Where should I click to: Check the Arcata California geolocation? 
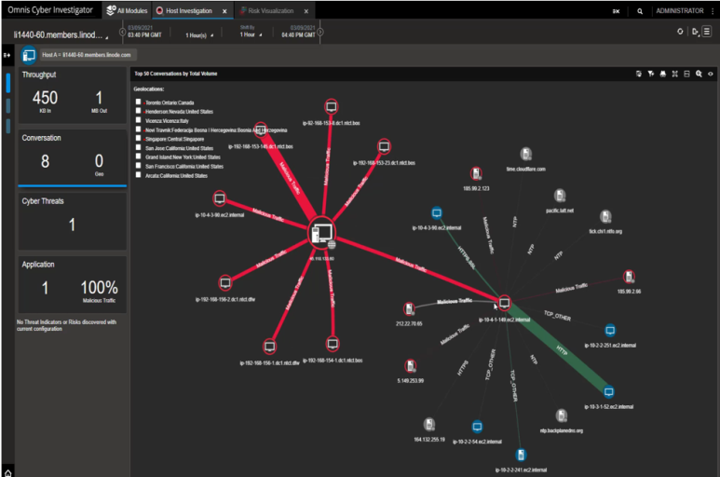pos(138,174)
